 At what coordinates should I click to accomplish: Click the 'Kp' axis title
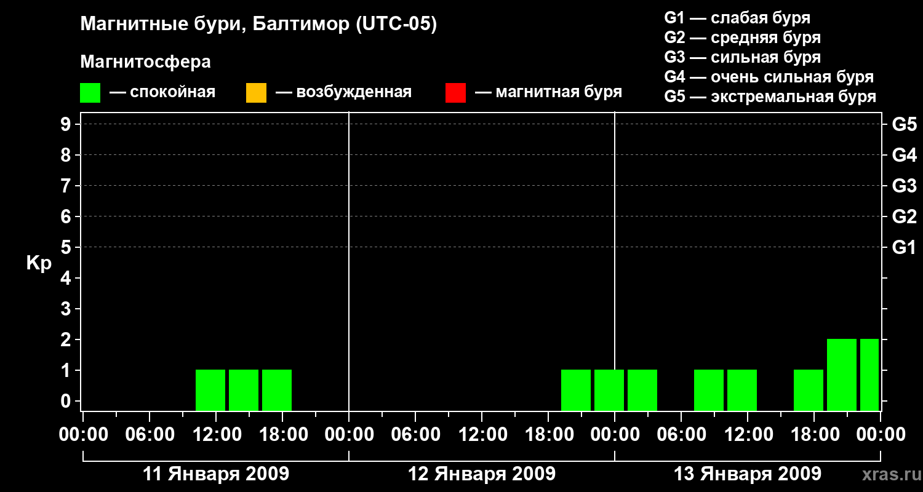click(39, 263)
